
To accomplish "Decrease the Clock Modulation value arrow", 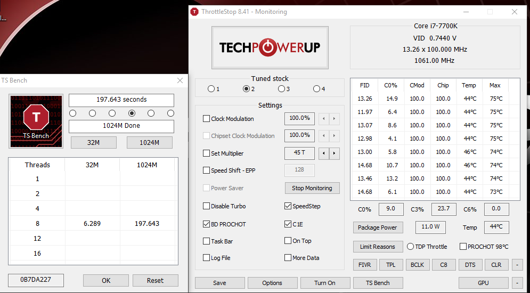I will pyautogui.click(x=324, y=119).
